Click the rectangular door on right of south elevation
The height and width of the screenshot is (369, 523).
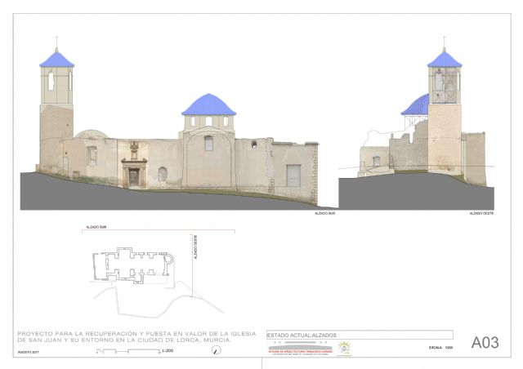tap(293, 176)
